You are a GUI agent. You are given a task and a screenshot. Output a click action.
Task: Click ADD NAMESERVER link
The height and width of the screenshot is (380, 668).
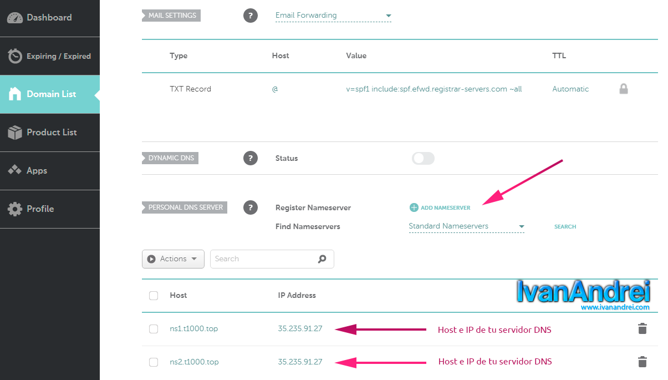point(445,208)
